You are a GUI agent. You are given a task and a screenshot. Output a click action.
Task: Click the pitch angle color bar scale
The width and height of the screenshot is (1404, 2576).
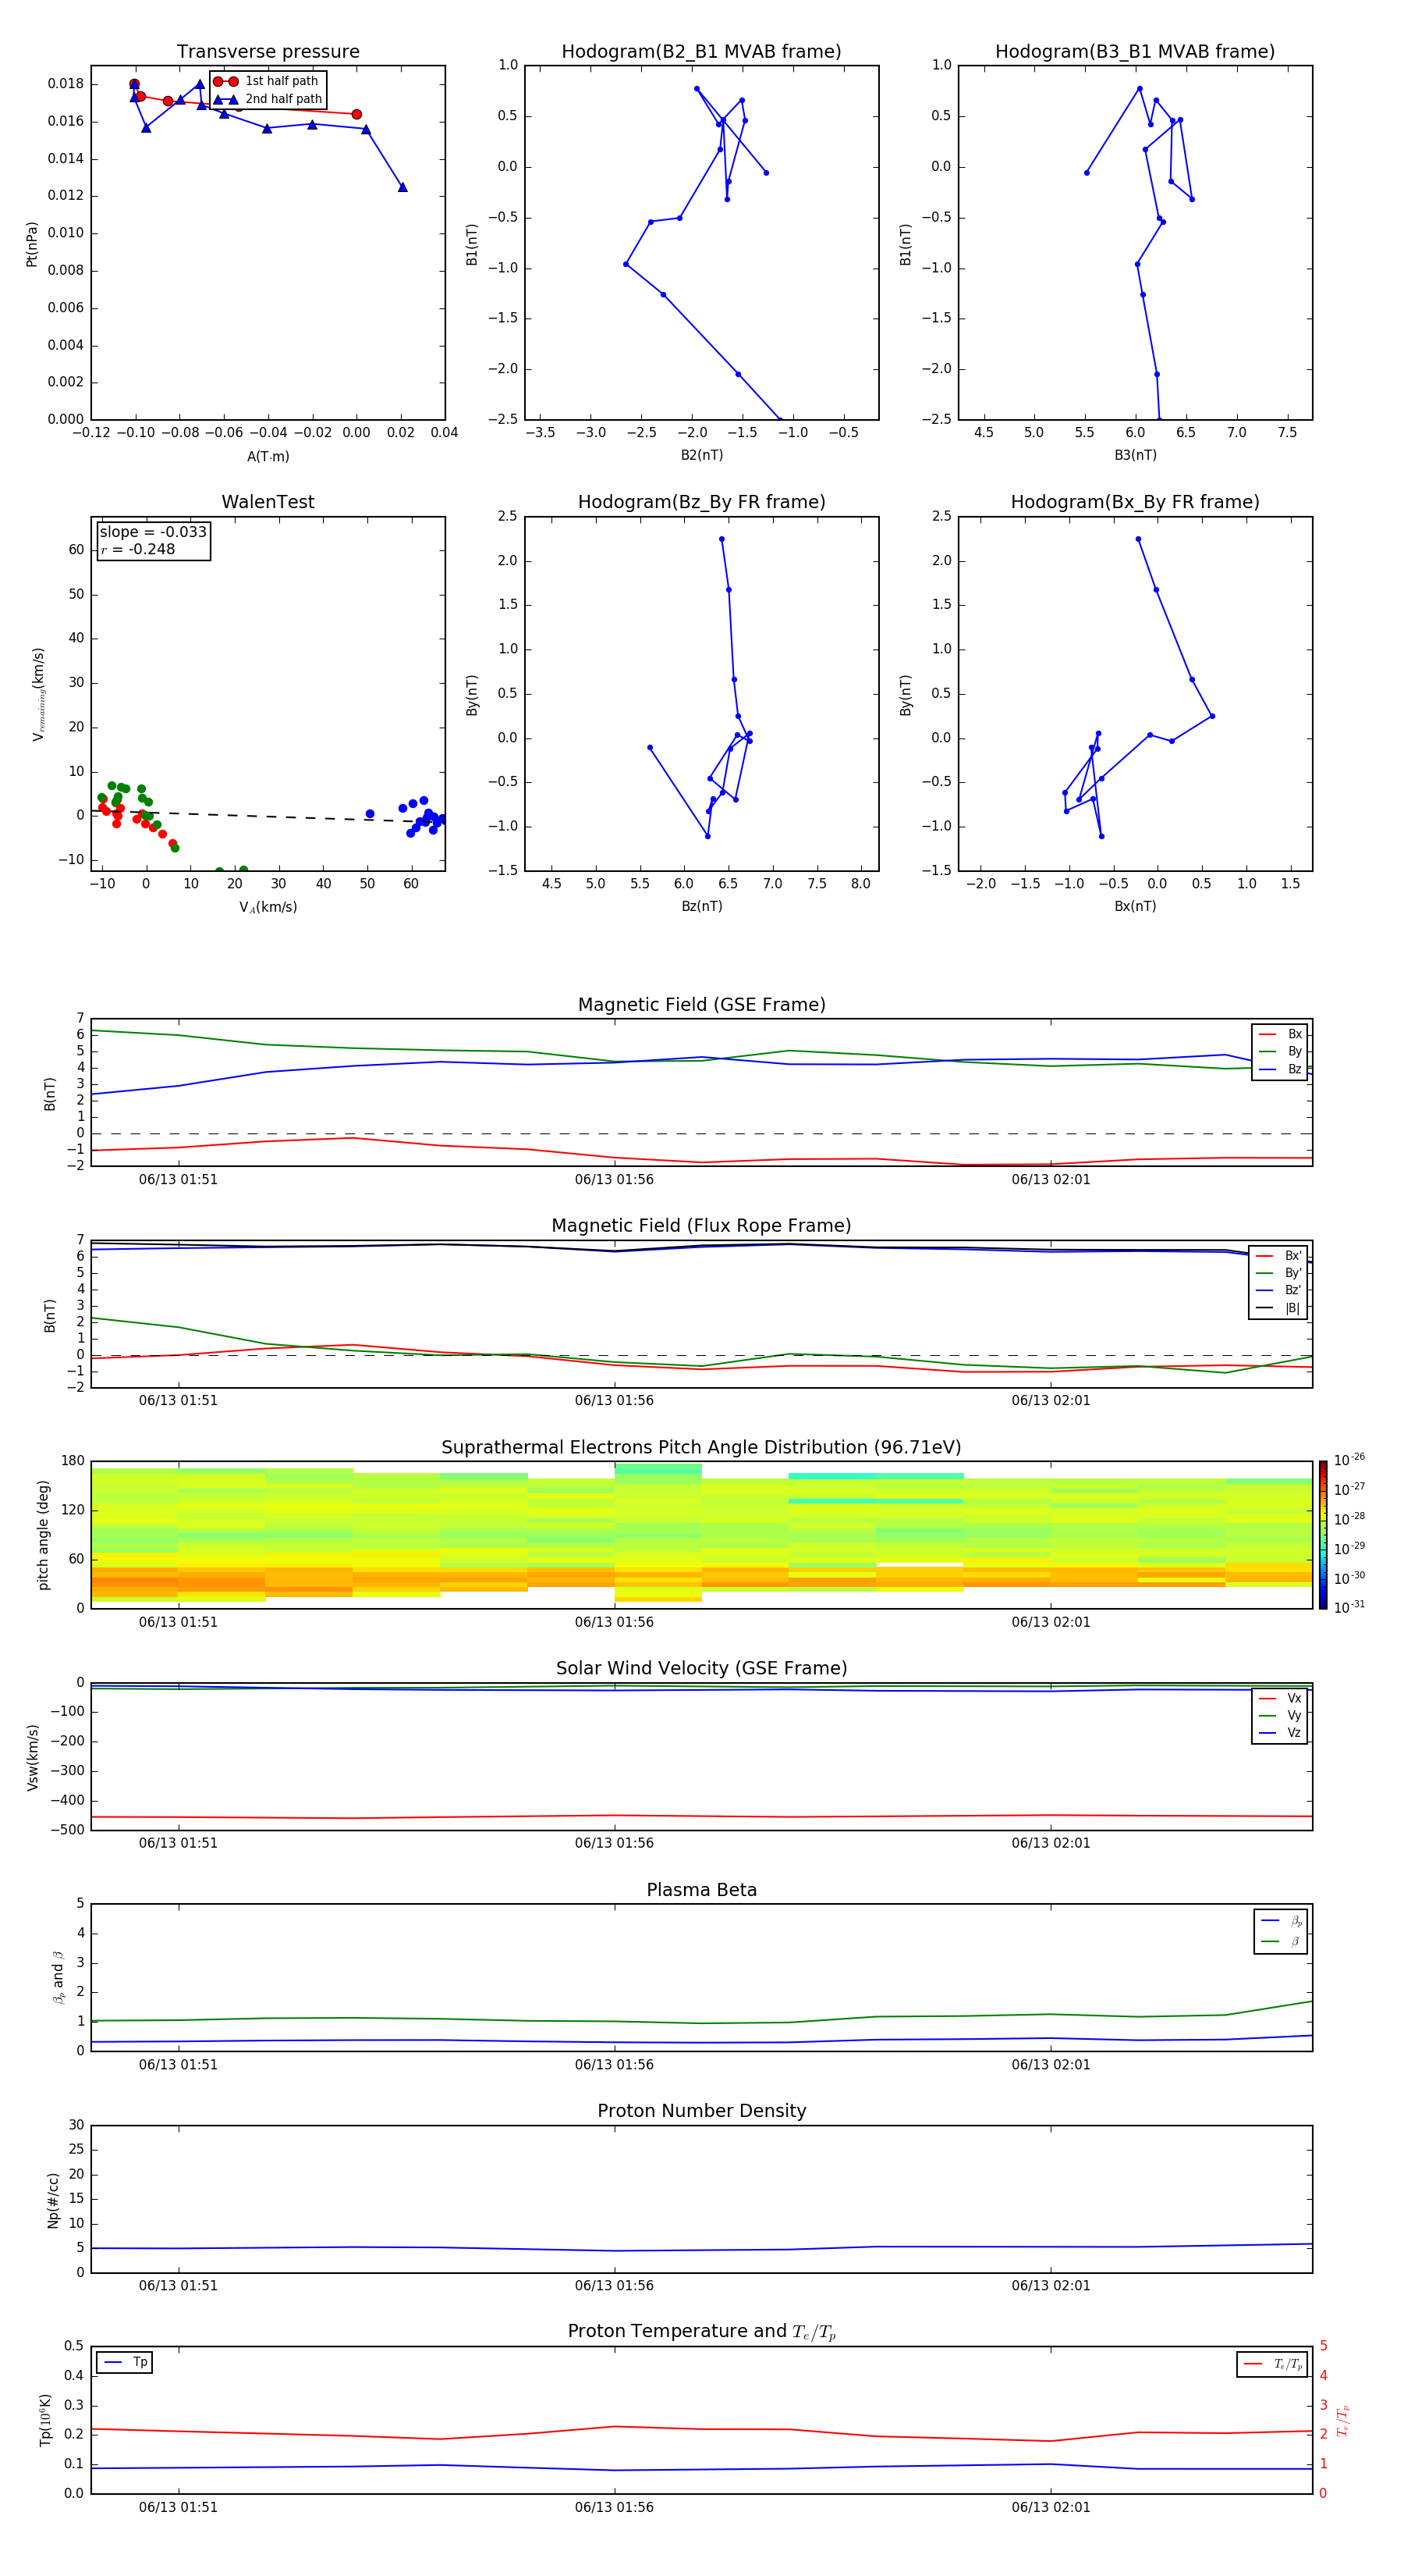[1322, 1535]
